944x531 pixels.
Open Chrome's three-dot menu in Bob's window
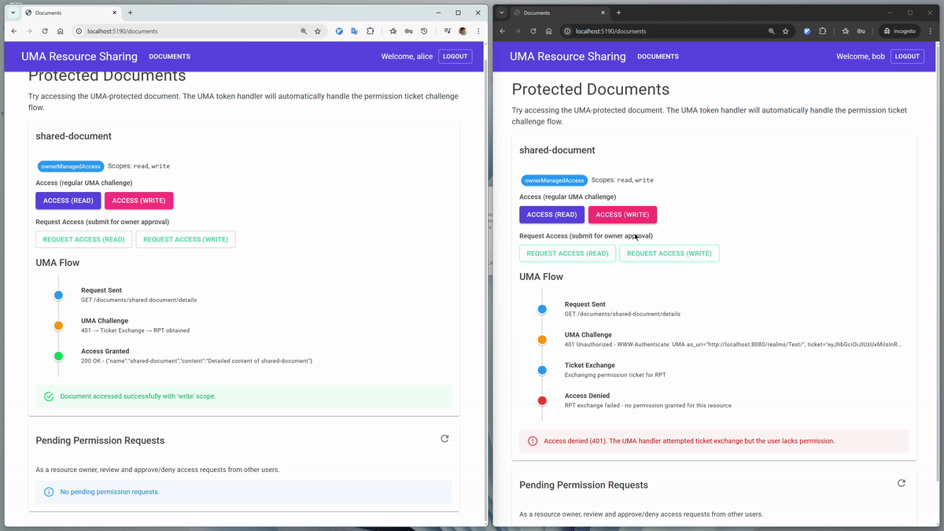[931, 31]
